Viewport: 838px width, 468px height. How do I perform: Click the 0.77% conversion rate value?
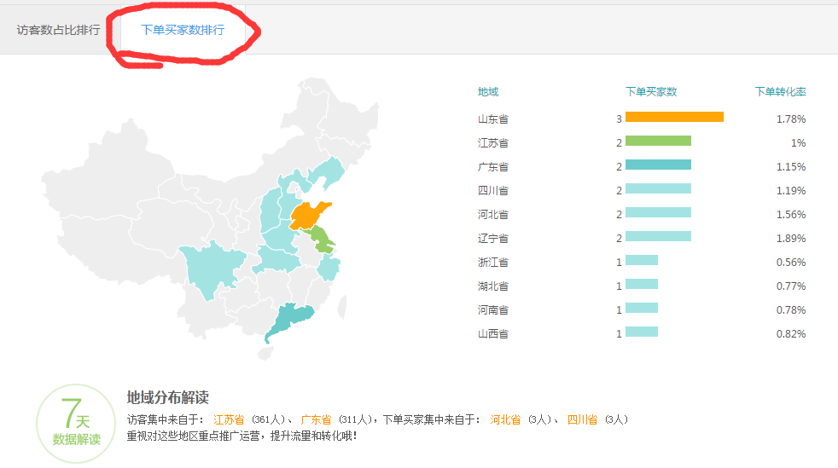(x=791, y=286)
